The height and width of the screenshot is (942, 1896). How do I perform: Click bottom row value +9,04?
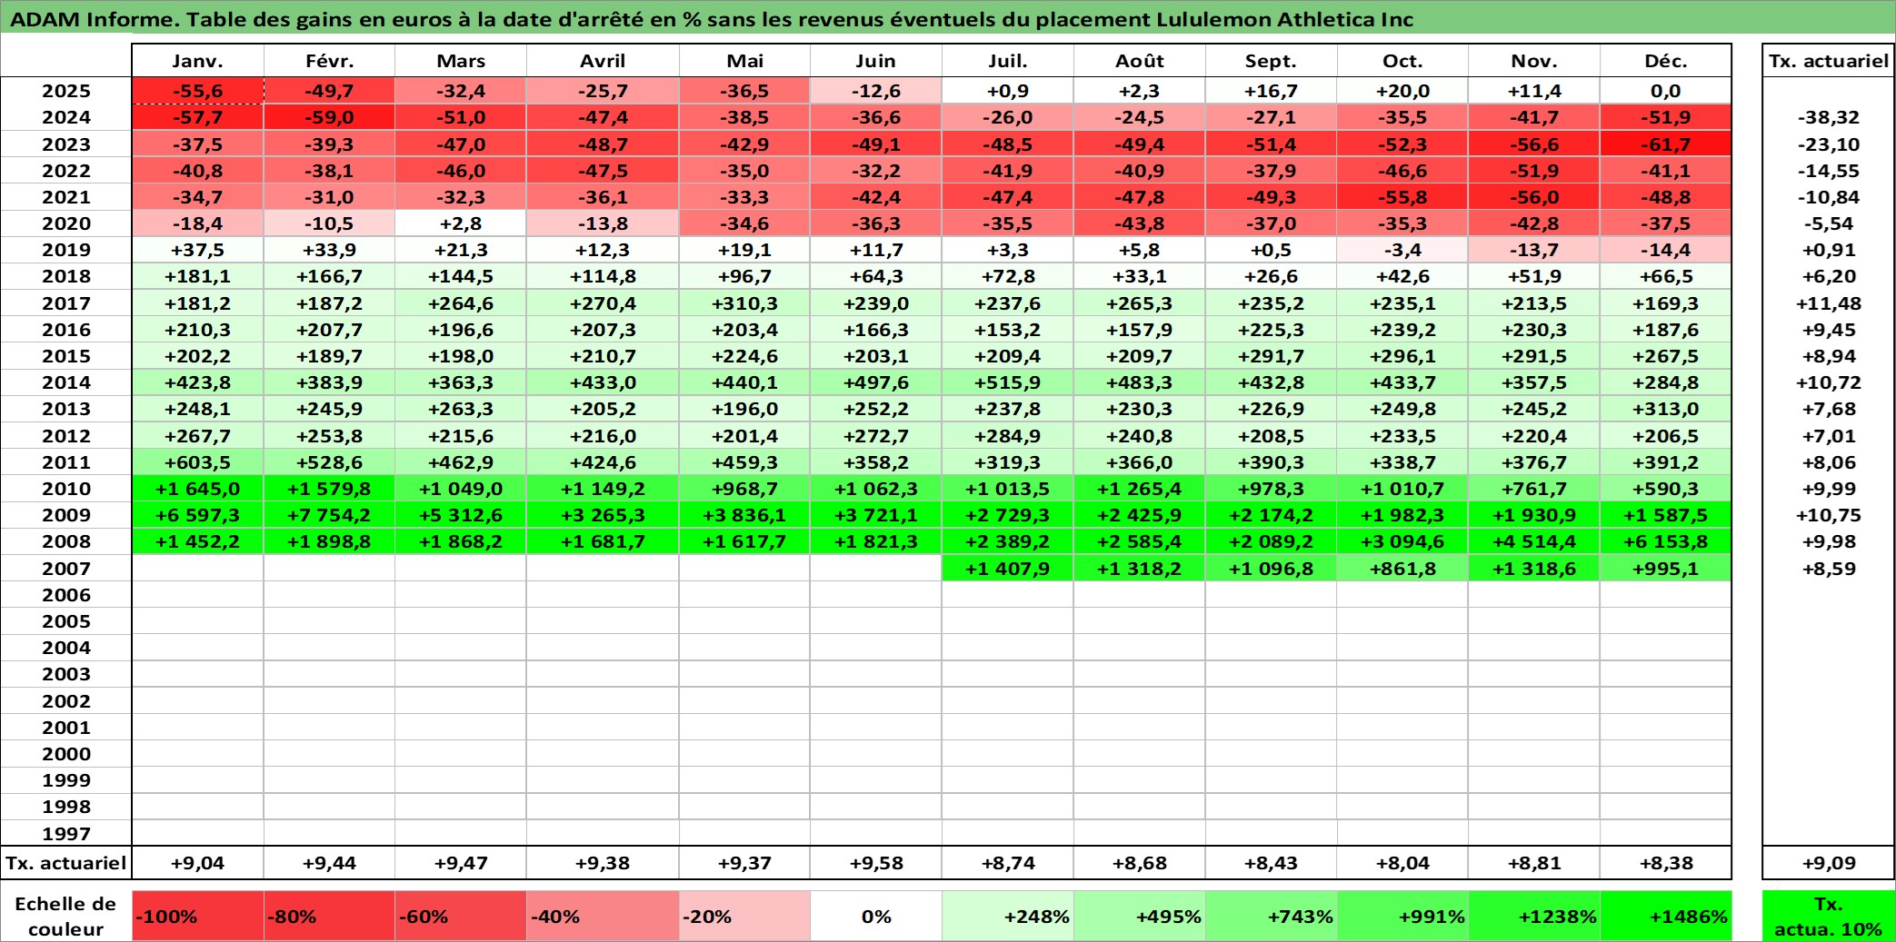tap(197, 863)
